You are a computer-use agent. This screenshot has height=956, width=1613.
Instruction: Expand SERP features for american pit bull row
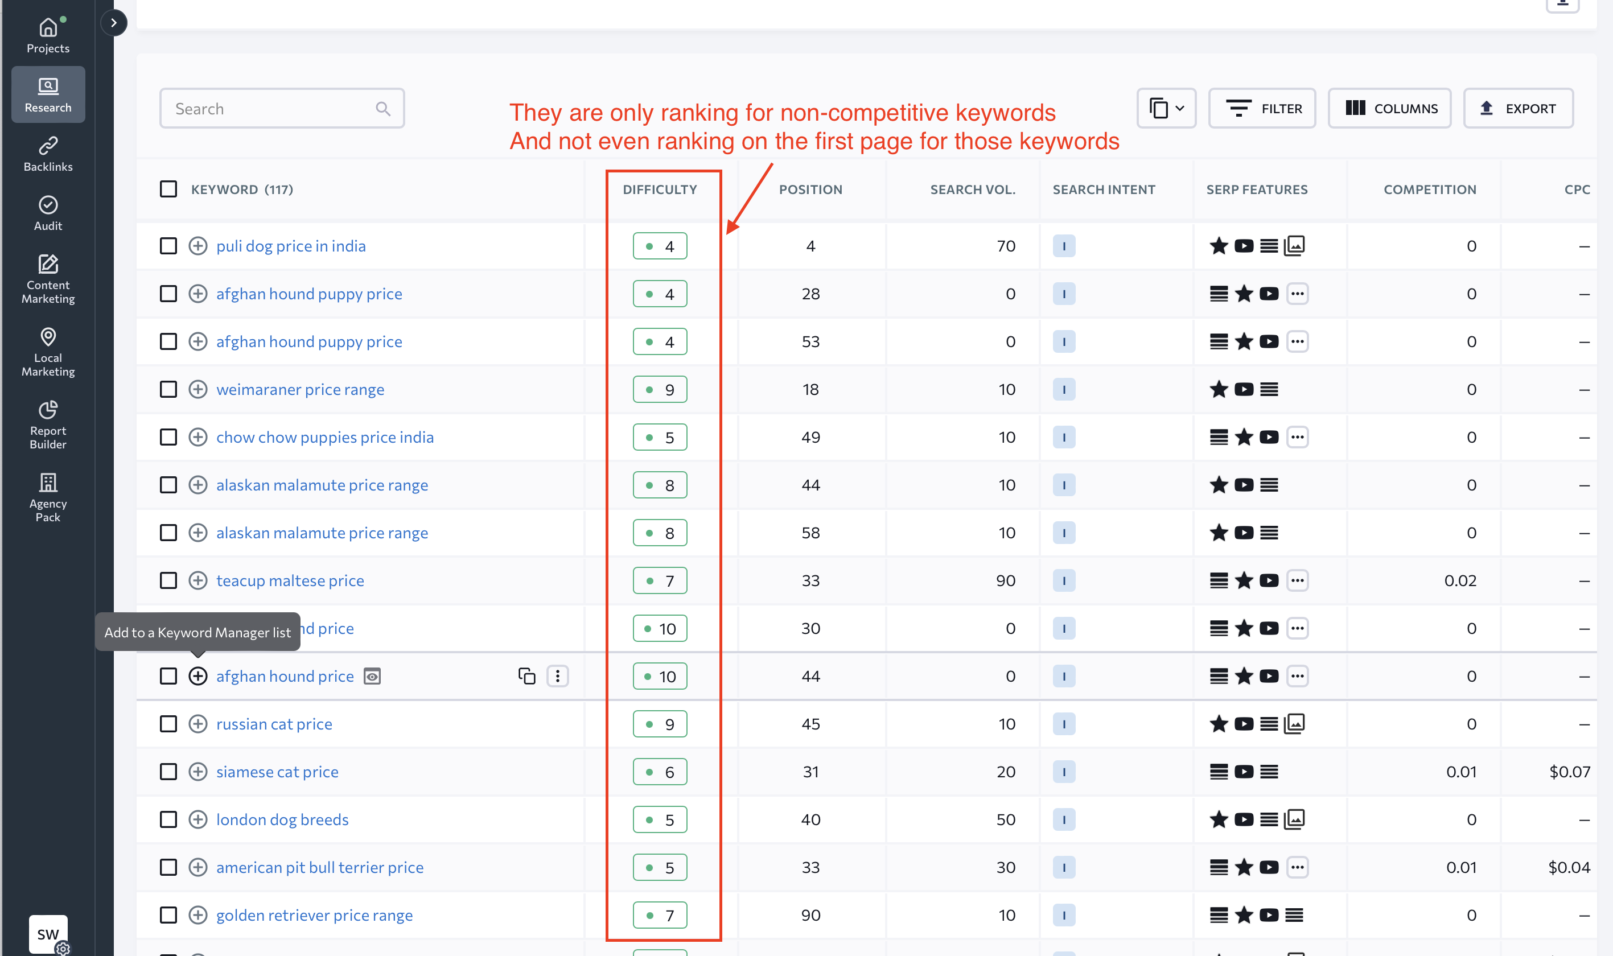(1297, 868)
